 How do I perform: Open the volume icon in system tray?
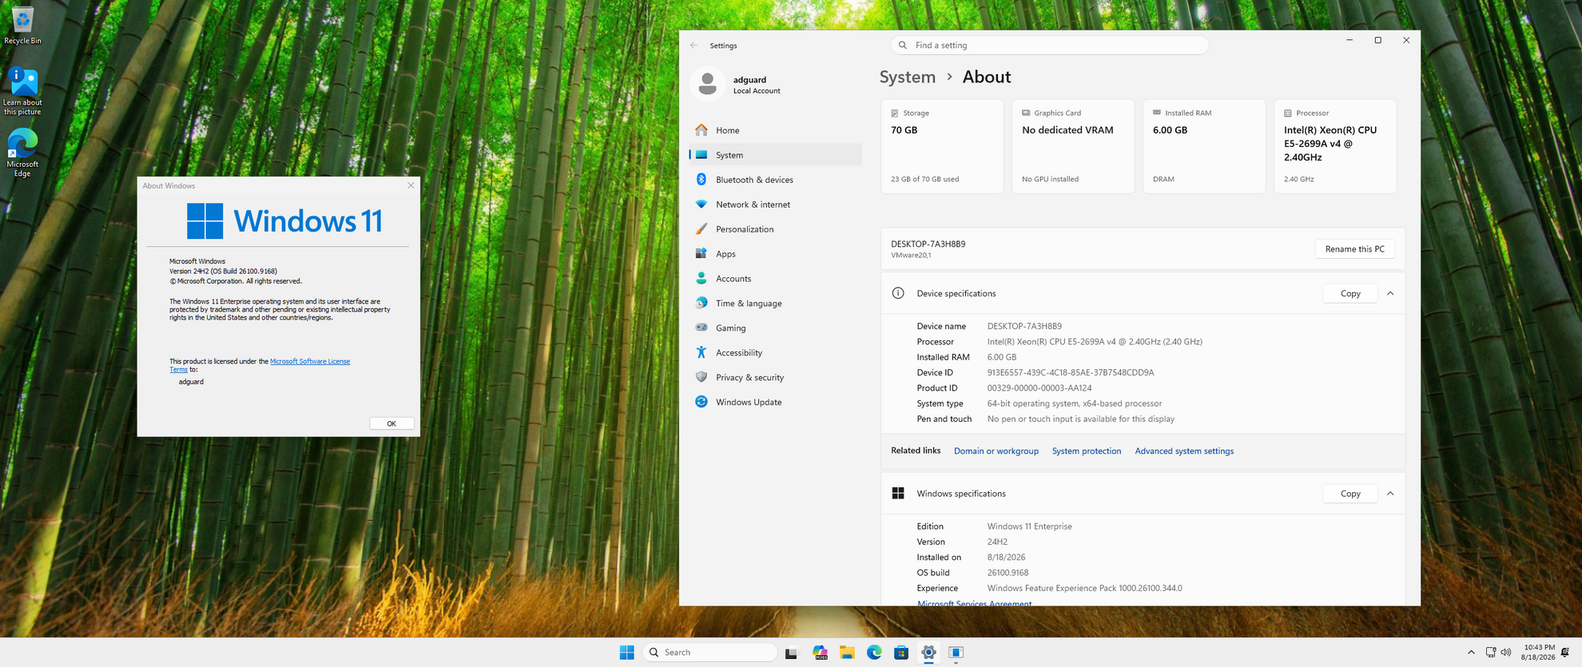coord(1506,653)
